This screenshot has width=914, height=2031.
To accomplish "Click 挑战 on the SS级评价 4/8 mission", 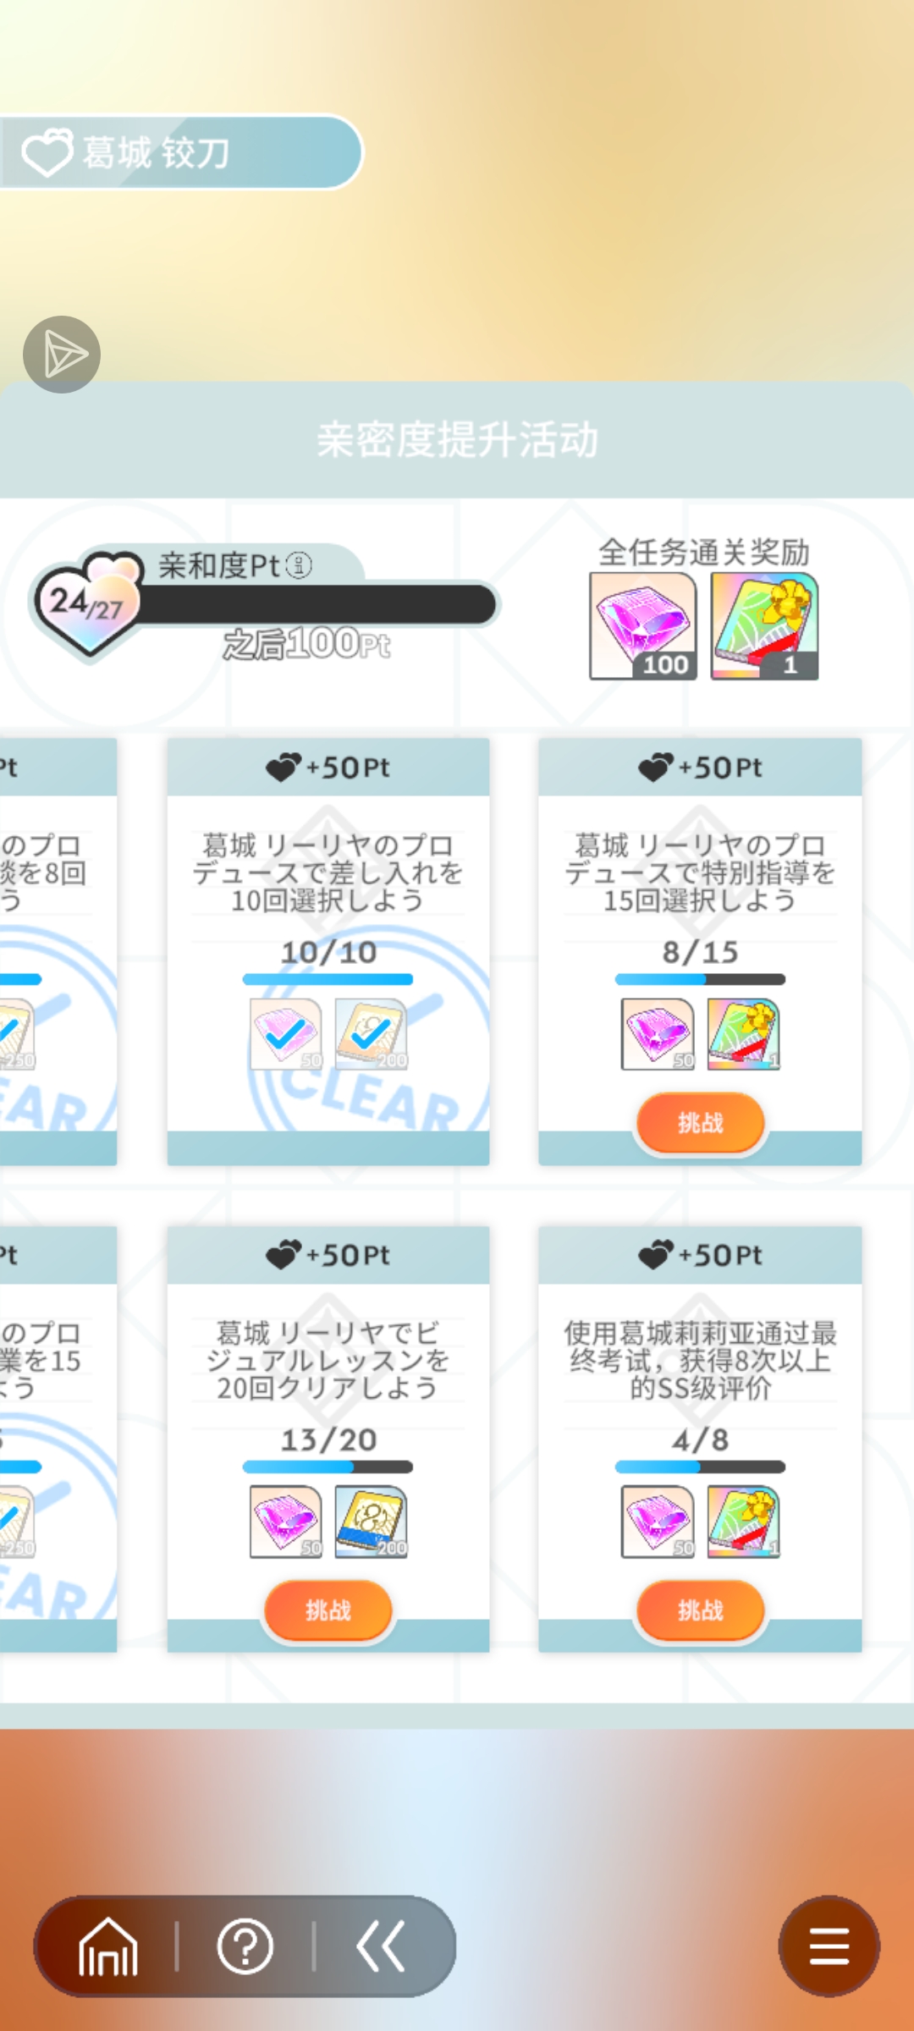I will click(700, 1610).
